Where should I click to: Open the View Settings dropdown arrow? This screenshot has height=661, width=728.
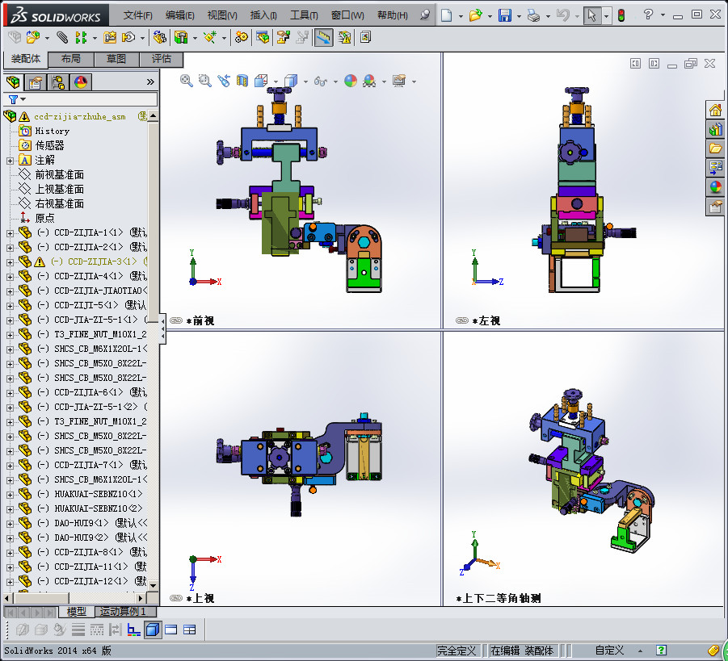(413, 82)
